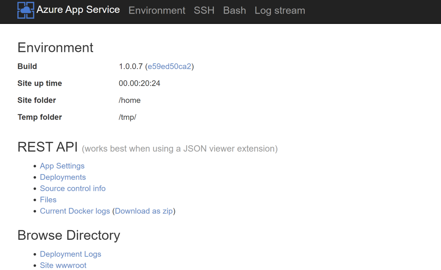This screenshot has width=441, height=270.
Task: Click the Temp folder label
Action: tap(40, 117)
